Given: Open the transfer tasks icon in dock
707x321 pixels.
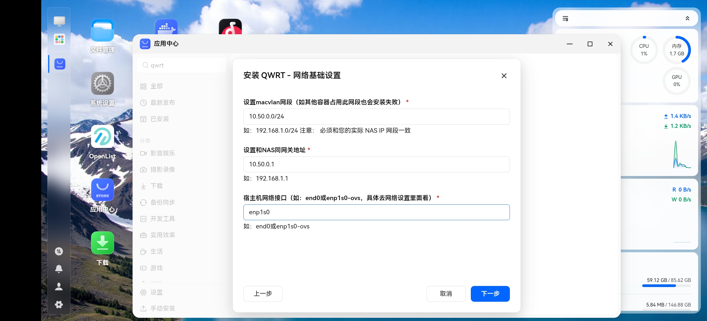Looking at the screenshot, I should pyautogui.click(x=59, y=251).
